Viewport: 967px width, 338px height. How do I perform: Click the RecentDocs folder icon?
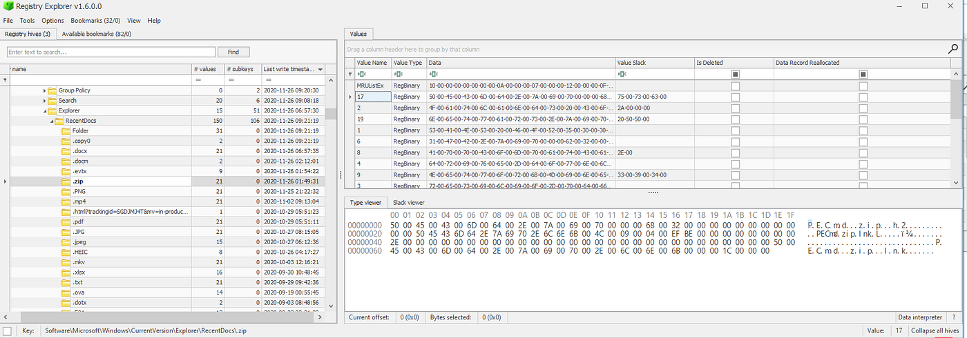coord(59,121)
